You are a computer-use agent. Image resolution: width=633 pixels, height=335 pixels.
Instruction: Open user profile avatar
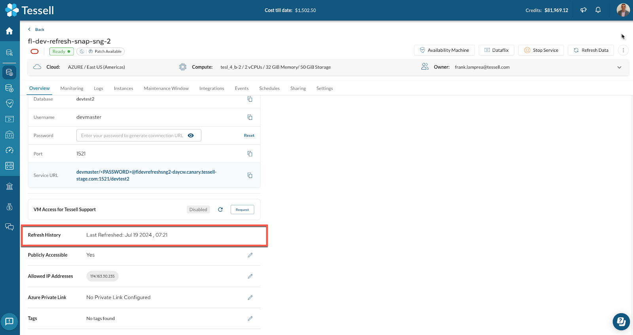[623, 10]
